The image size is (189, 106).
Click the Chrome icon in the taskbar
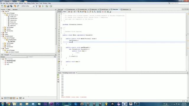[x=9, y=104]
